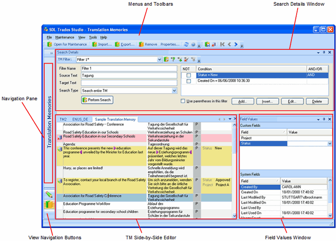336x241 pixels.
Task: Click the System Fields scrollbar down arrow
Action: pyautogui.click(x=330, y=215)
